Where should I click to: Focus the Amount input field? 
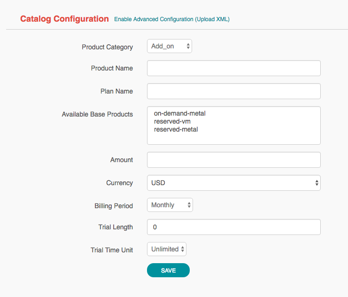pos(233,160)
